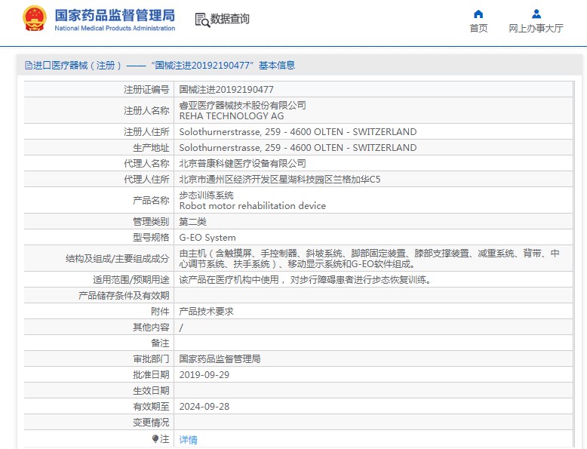Click the 有效期至 row label
The image size is (587, 449).
coord(151,407)
